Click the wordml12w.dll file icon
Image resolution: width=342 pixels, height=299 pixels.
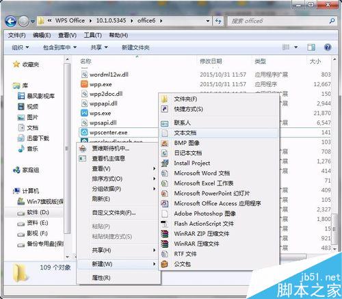(x=84, y=75)
